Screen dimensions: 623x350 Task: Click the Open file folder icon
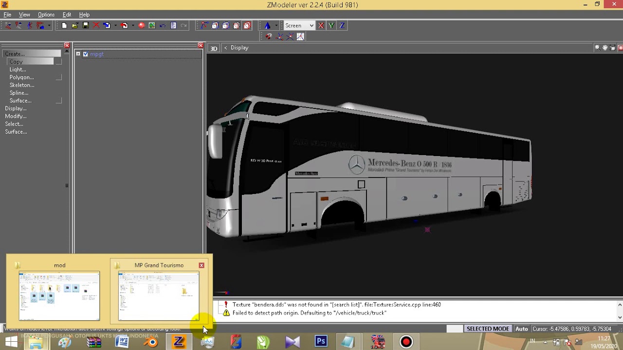(75, 25)
